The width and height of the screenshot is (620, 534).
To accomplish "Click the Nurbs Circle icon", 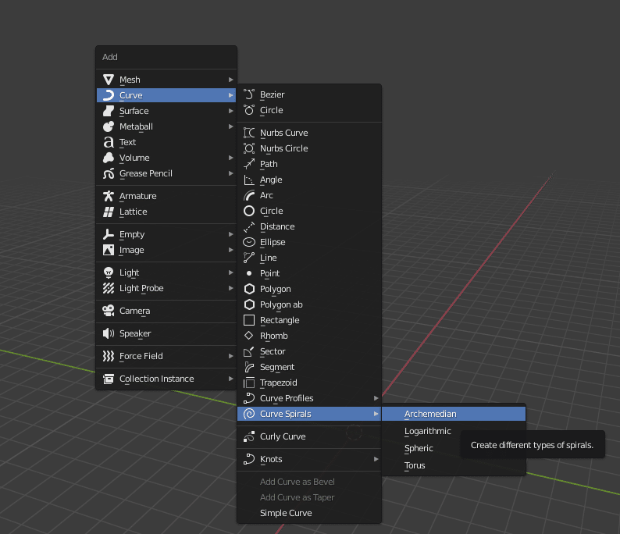I will click(x=249, y=148).
